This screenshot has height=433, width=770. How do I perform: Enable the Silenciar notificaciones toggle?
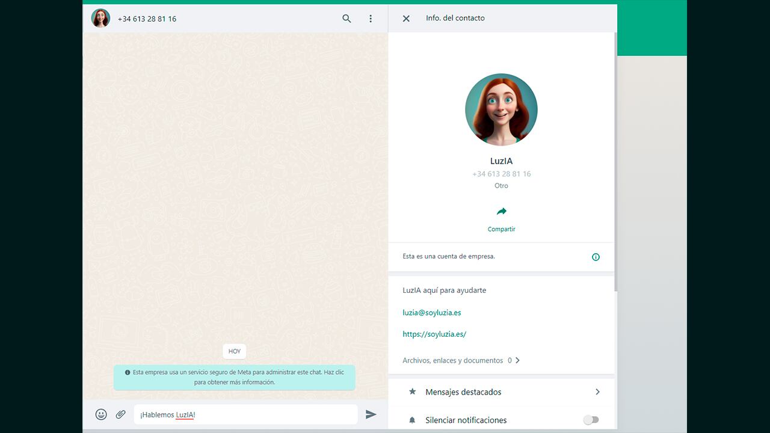click(591, 420)
